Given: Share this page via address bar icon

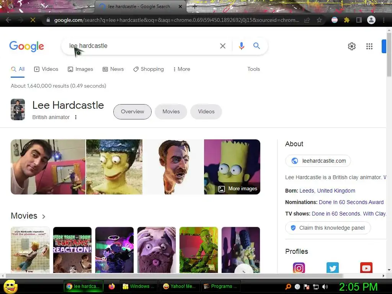Looking at the screenshot, I should click(x=307, y=20).
